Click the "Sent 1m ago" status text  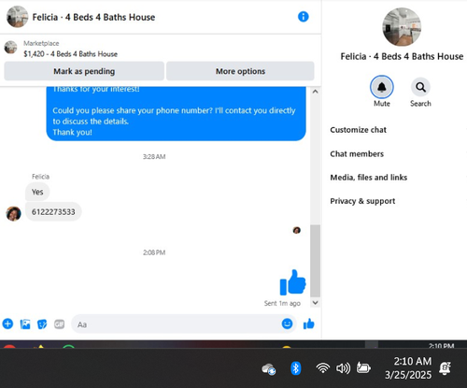click(282, 303)
